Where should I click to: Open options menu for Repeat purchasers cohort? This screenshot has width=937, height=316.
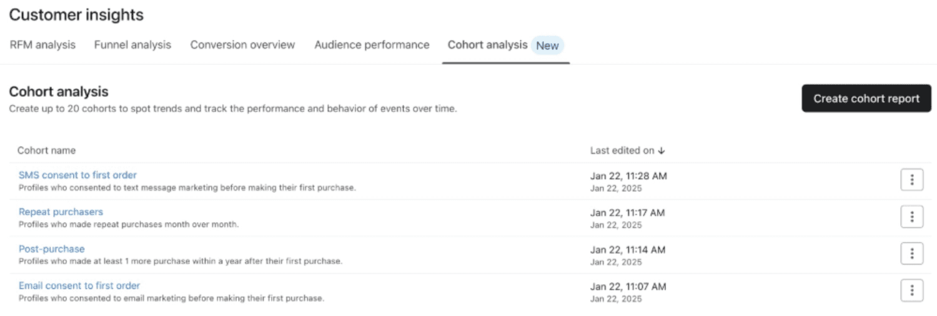click(912, 217)
